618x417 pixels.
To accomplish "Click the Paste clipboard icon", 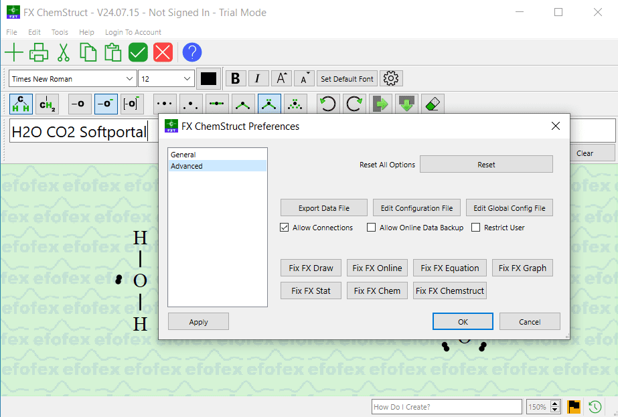I will tap(112, 52).
